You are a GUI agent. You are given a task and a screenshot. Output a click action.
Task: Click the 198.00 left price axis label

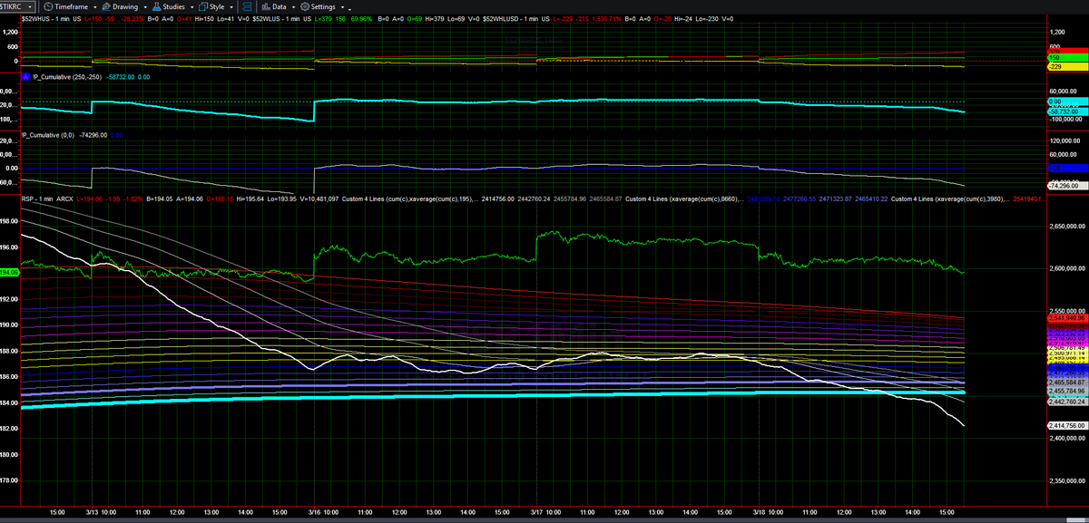[x=10, y=220]
